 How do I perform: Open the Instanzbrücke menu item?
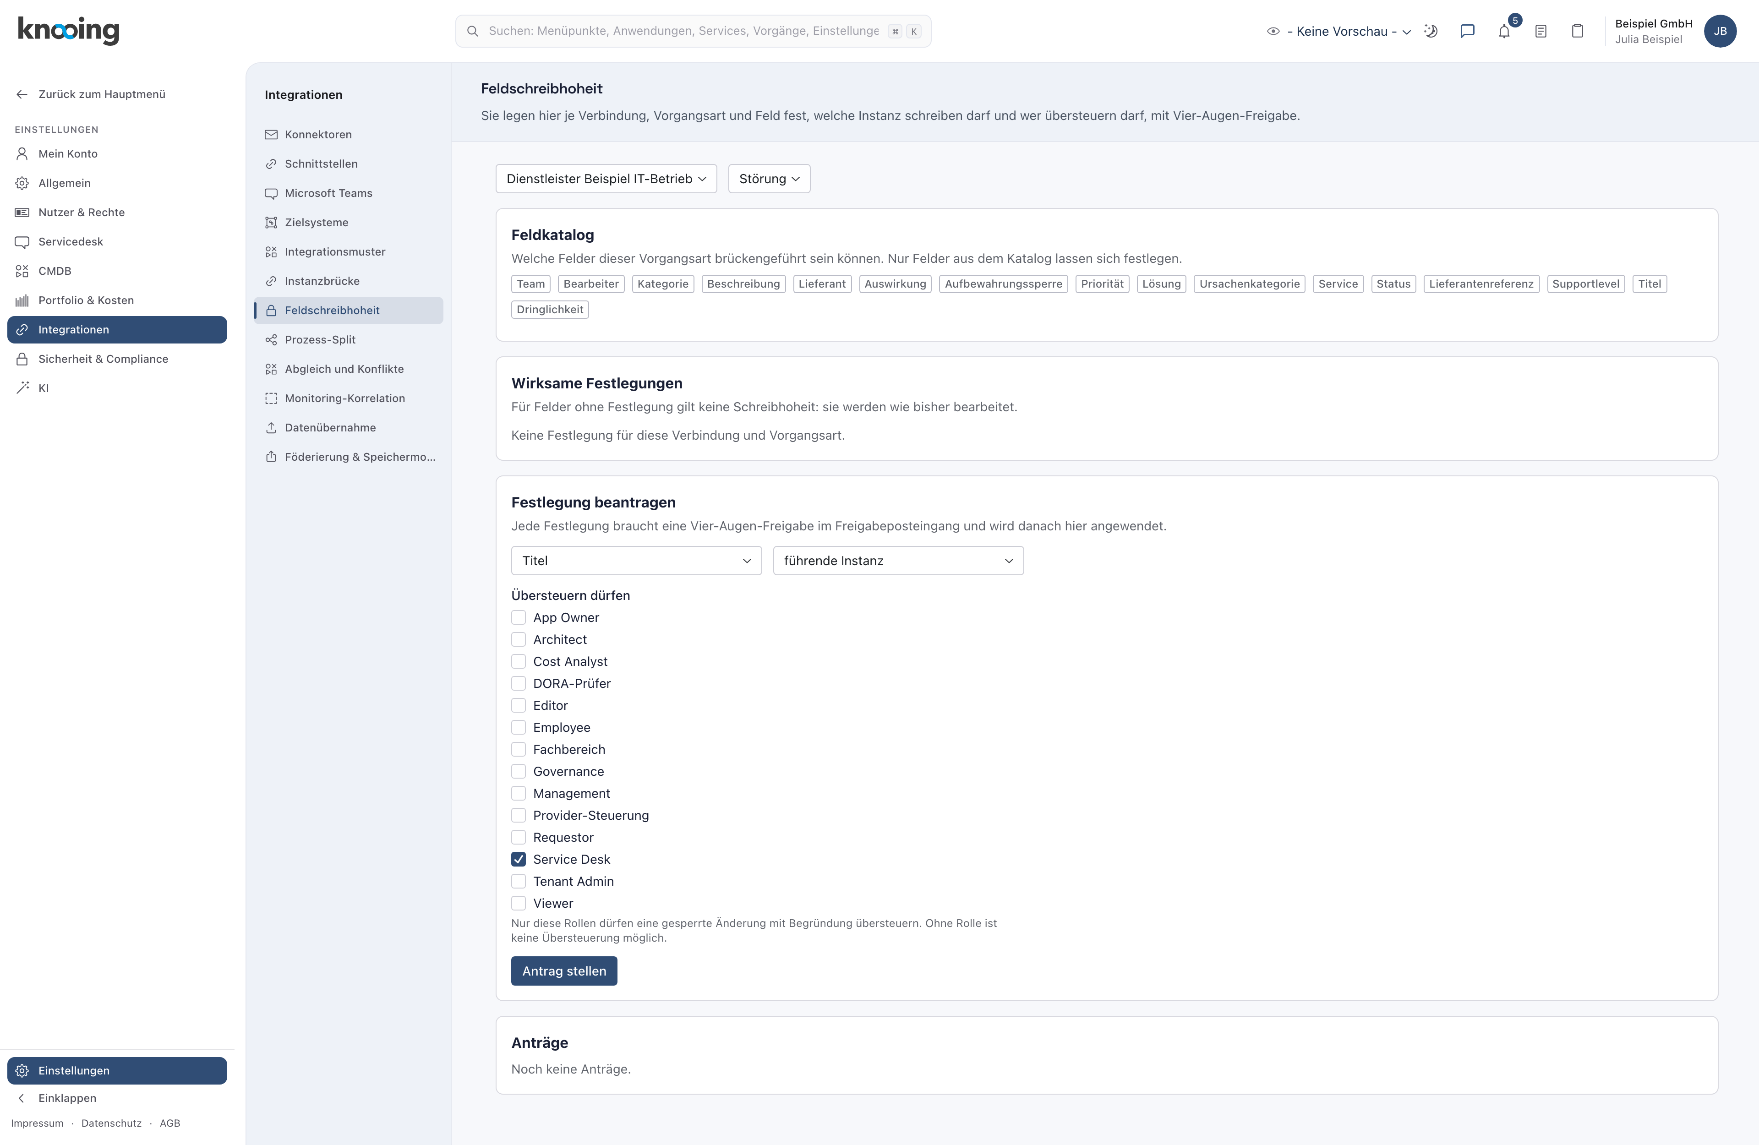coord(348,281)
